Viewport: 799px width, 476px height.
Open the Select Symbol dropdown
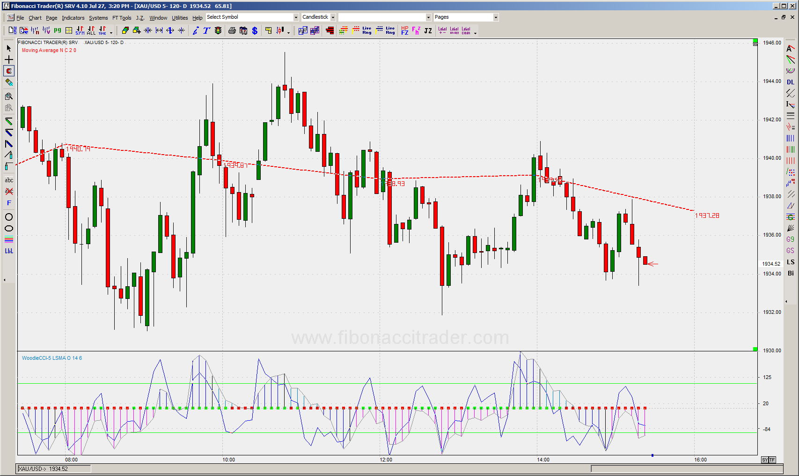[296, 17]
